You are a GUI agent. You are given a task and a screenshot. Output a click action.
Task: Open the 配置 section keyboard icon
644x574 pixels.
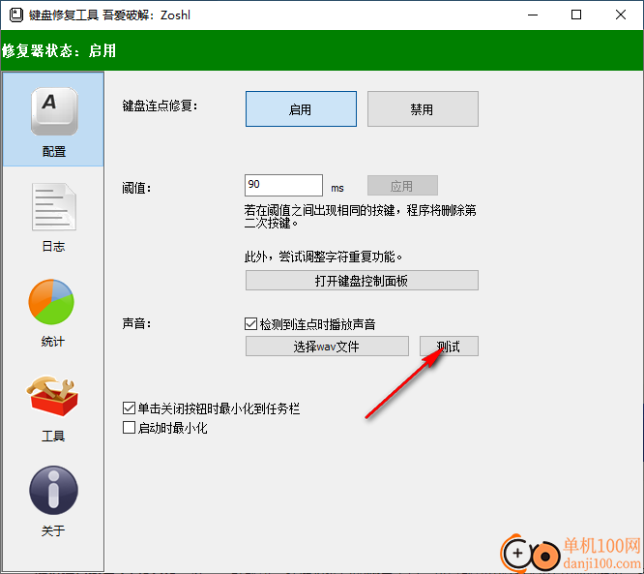coord(54,112)
